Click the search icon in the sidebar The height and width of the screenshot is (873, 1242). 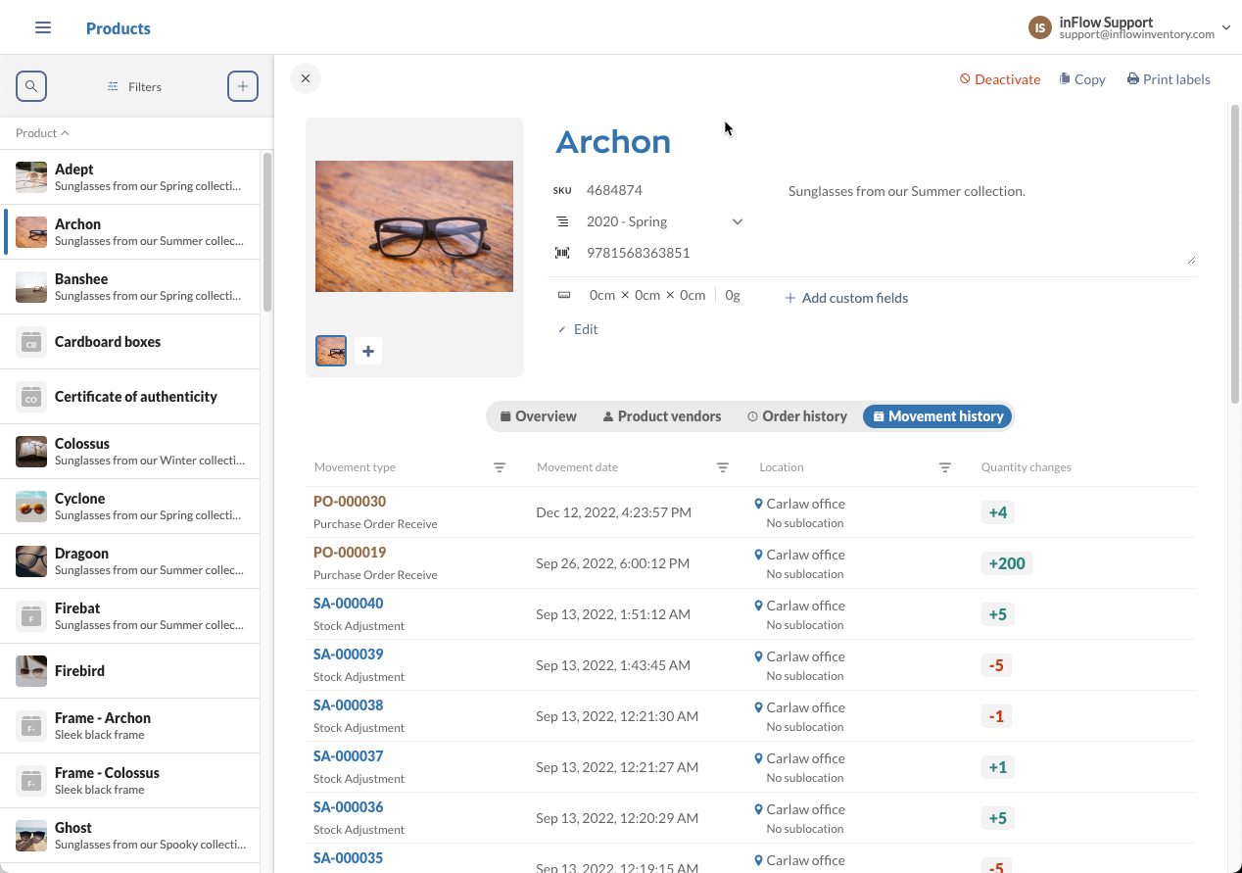click(30, 86)
